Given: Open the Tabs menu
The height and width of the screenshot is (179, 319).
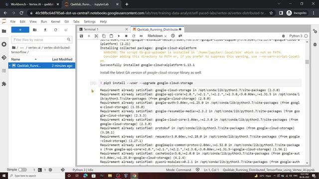Looking at the screenshot, I should pos(76,21).
